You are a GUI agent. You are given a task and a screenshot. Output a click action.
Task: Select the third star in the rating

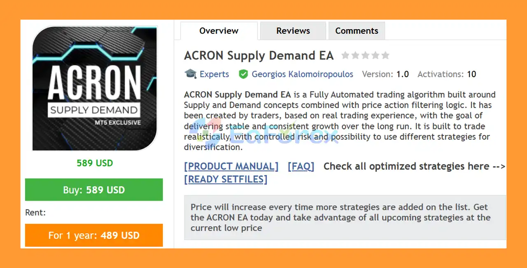click(366, 55)
